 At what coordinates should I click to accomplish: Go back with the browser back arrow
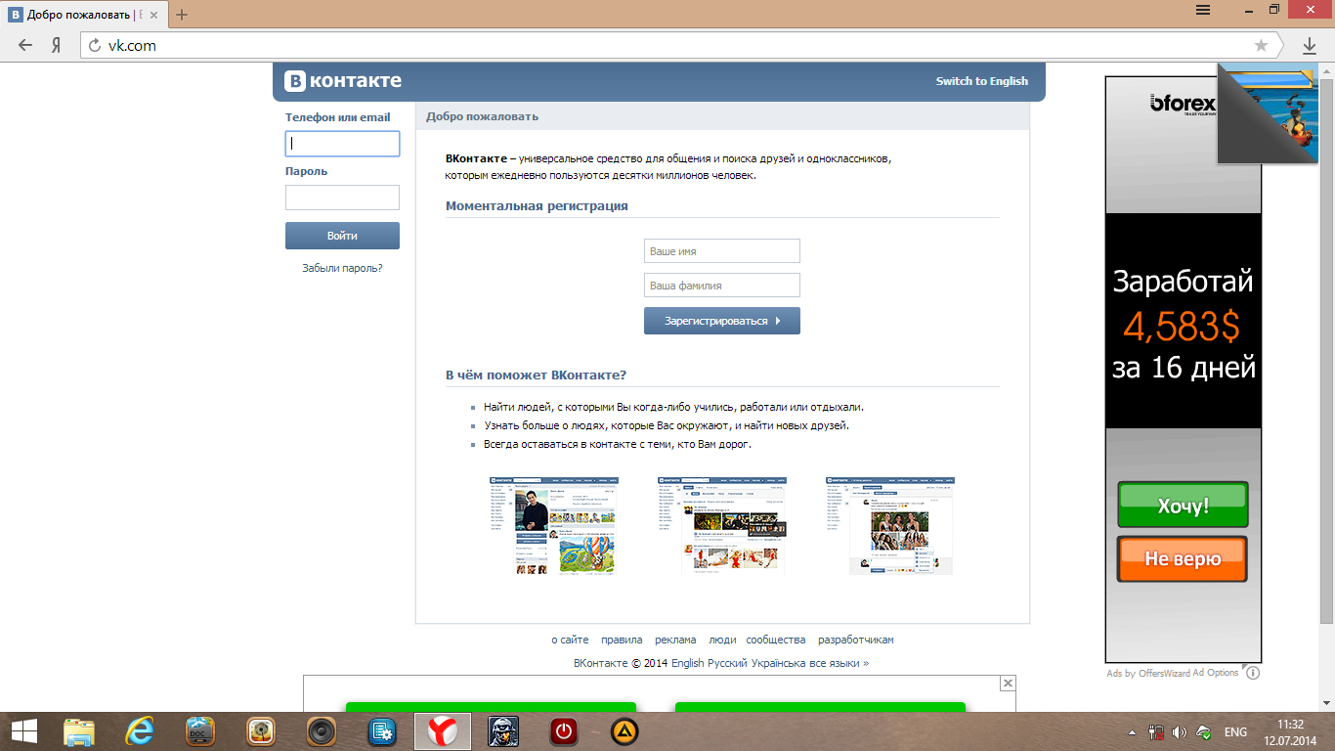point(25,45)
